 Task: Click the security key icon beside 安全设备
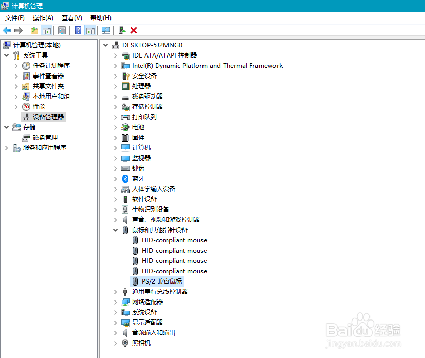pos(125,76)
